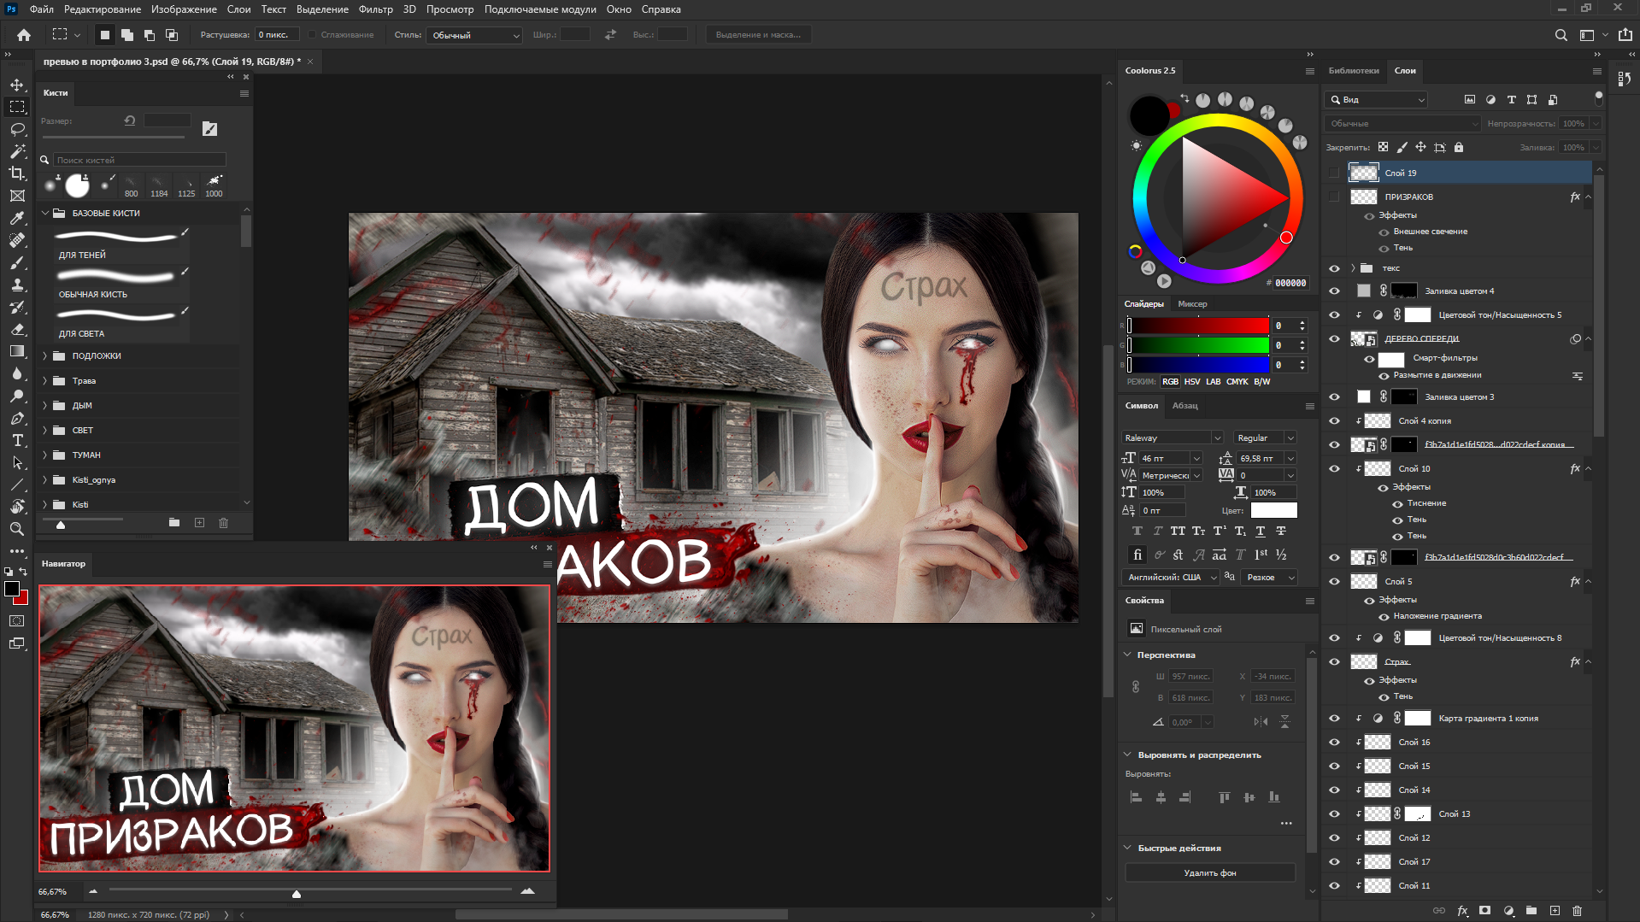Hide the Слой 16 layer
The image size is (1640, 922).
click(x=1334, y=743)
